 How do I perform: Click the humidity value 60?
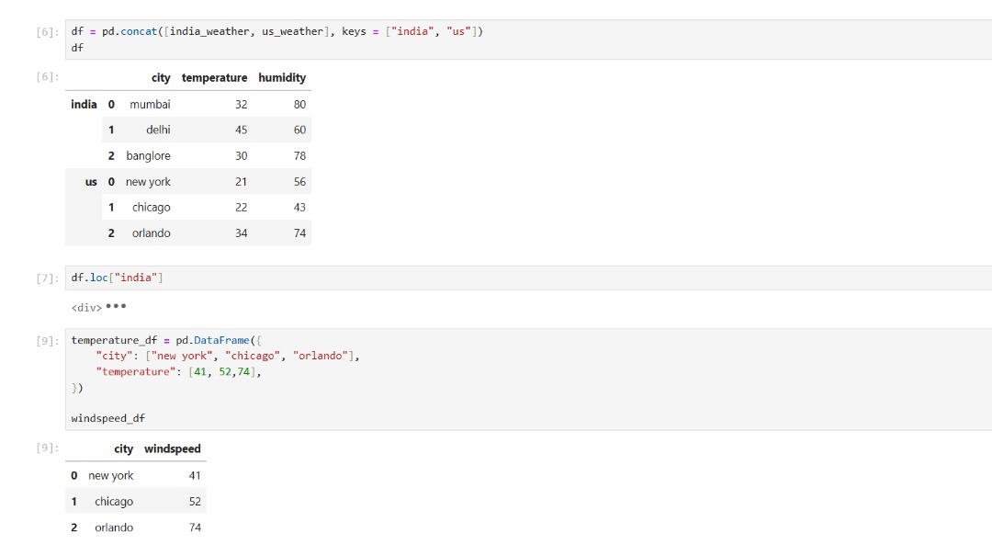point(299,130)
